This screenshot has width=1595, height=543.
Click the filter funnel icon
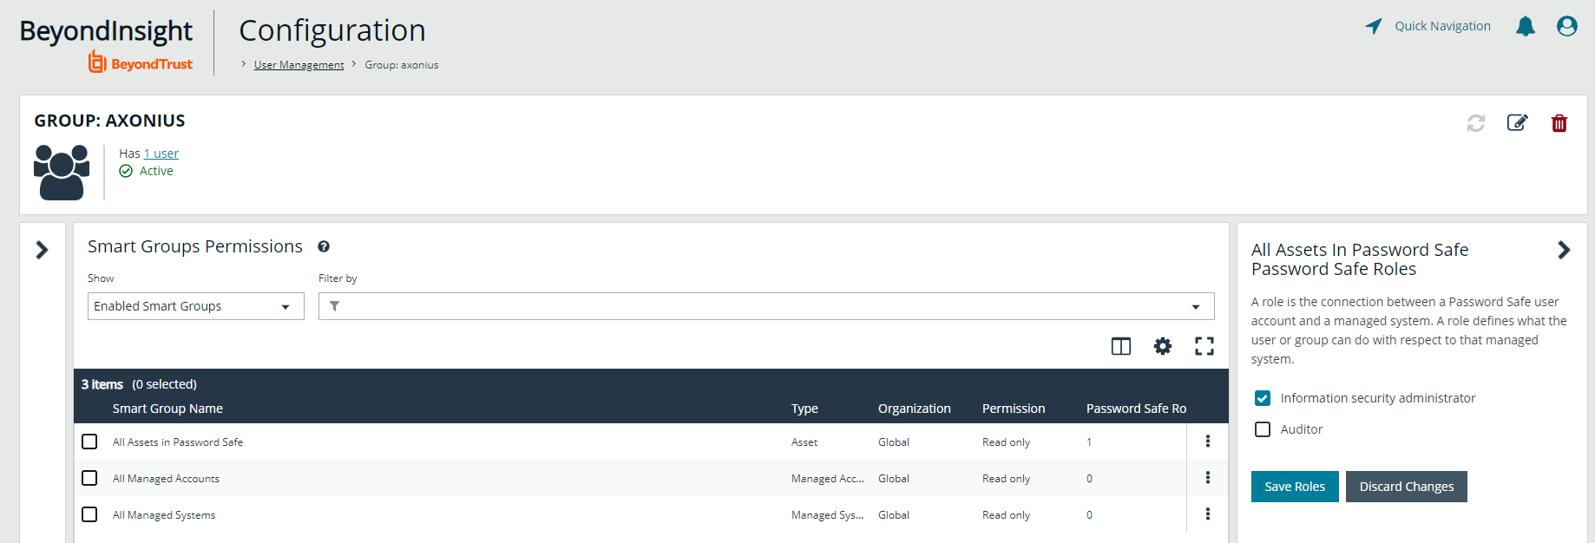click(335, 306)
